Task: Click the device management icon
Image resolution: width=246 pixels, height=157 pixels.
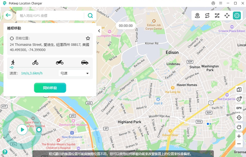Action: (239, 90)
